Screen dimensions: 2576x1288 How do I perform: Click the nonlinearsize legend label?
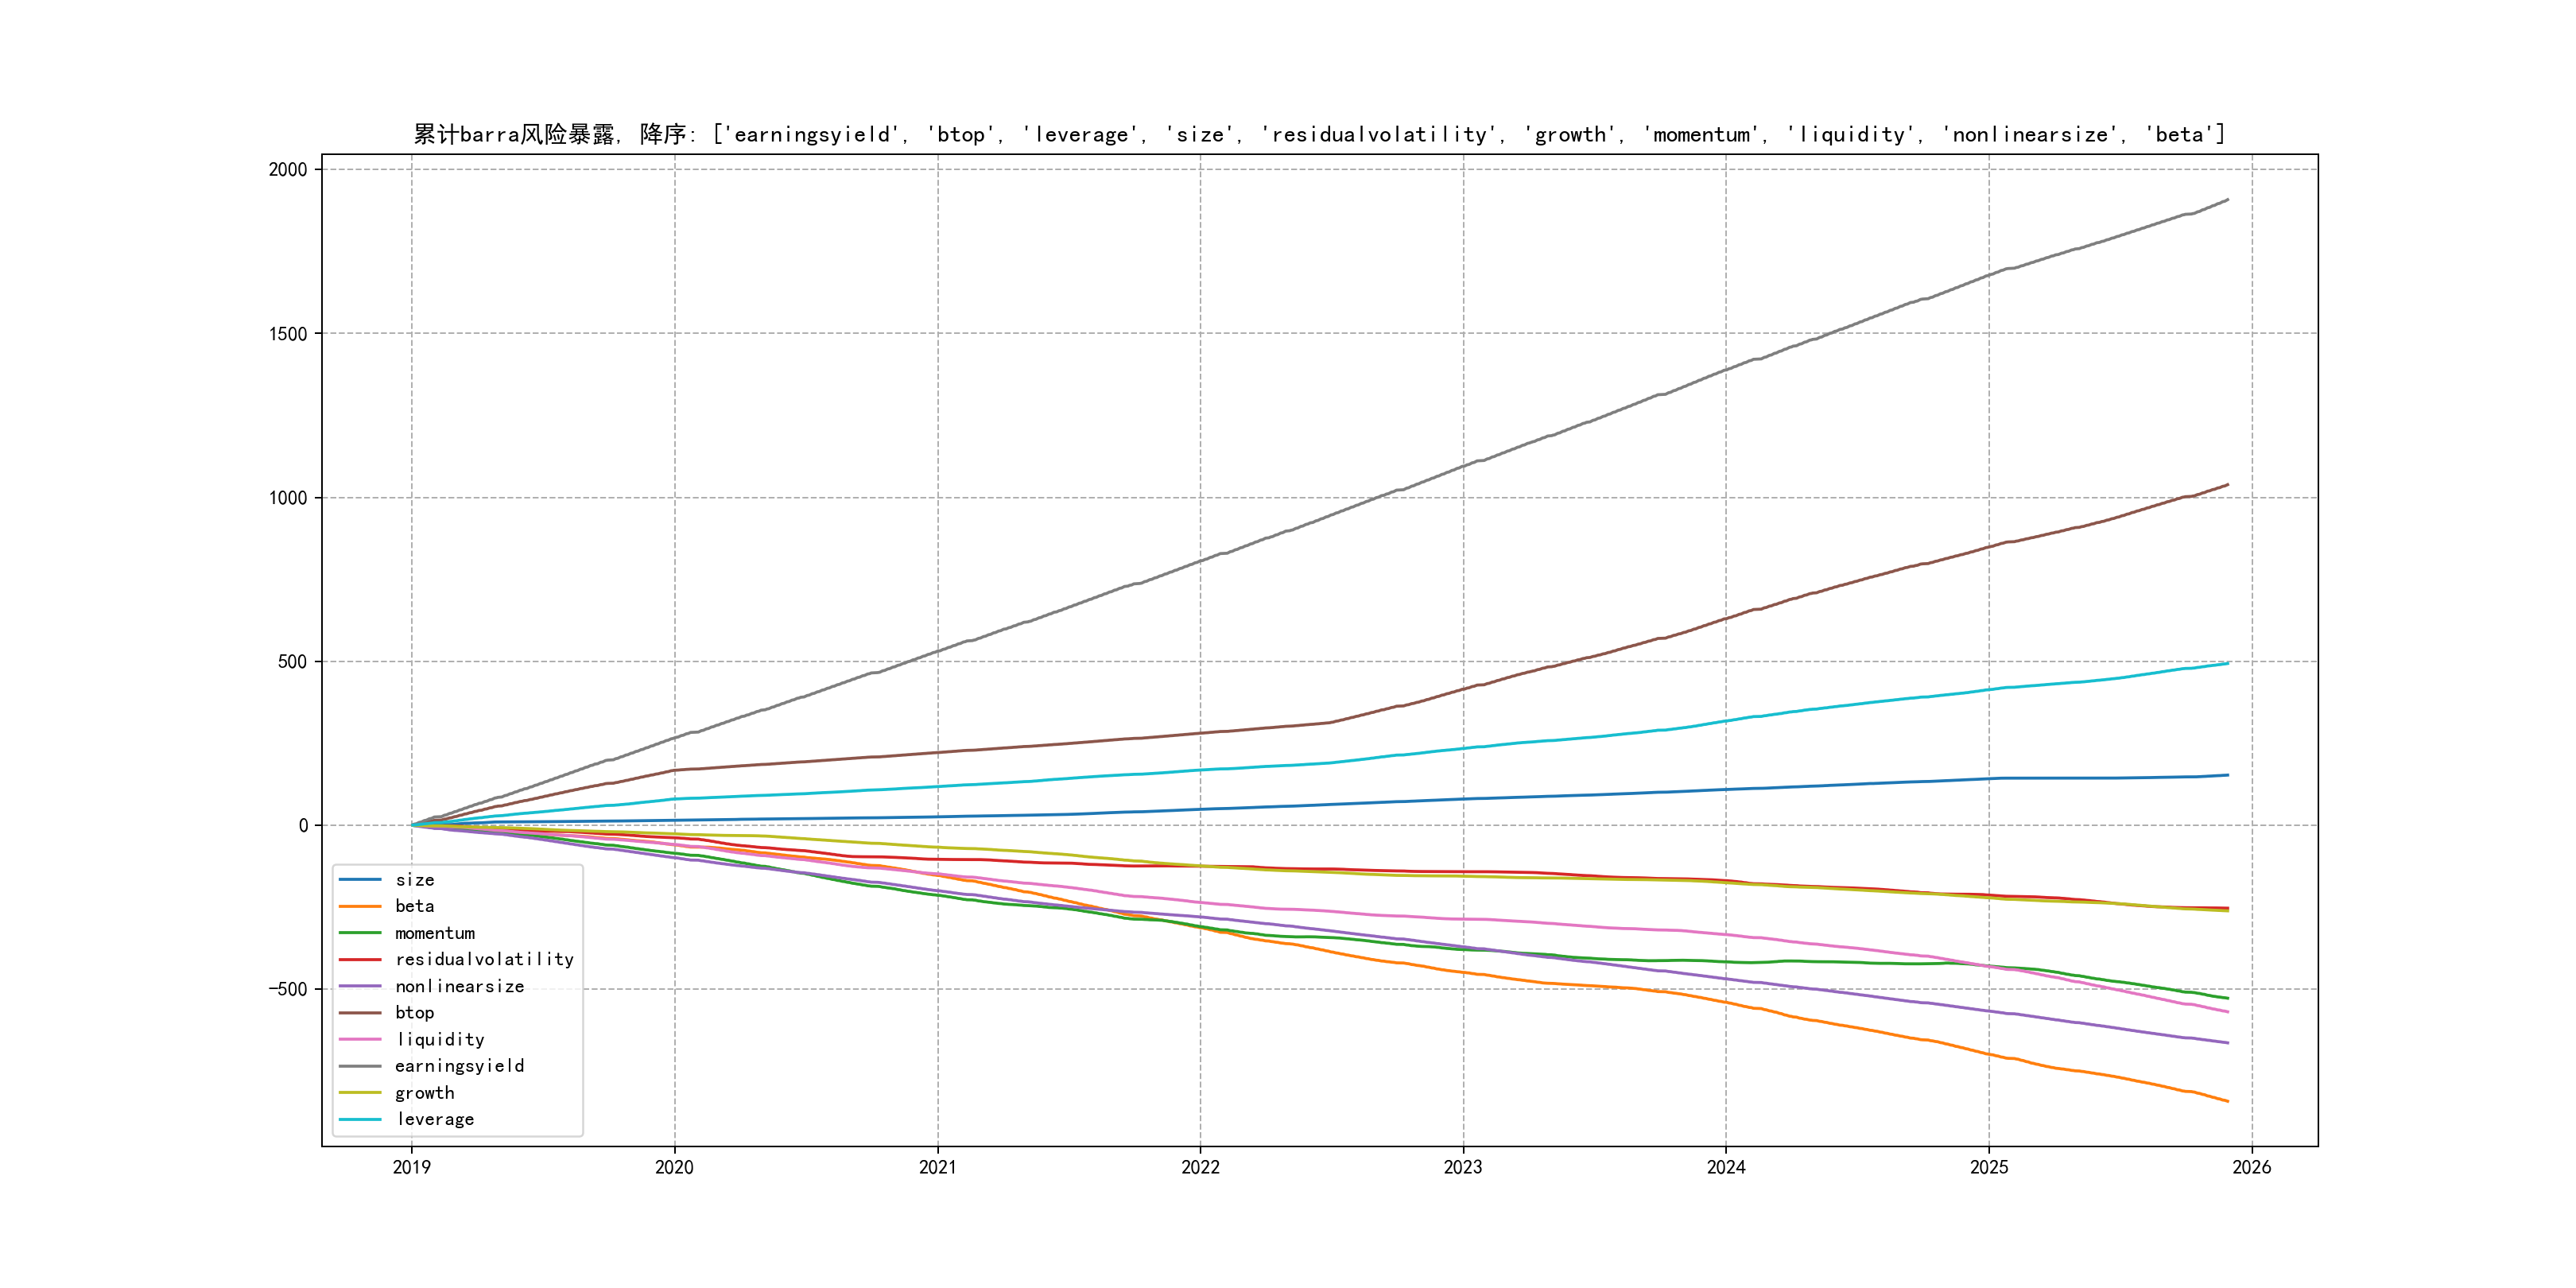coord(459,986)
